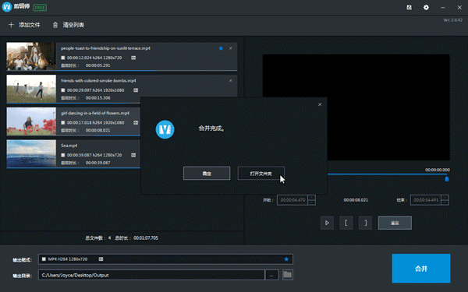
Task: Close the 合并完成 dialog with its X
Action: [320, 104]
